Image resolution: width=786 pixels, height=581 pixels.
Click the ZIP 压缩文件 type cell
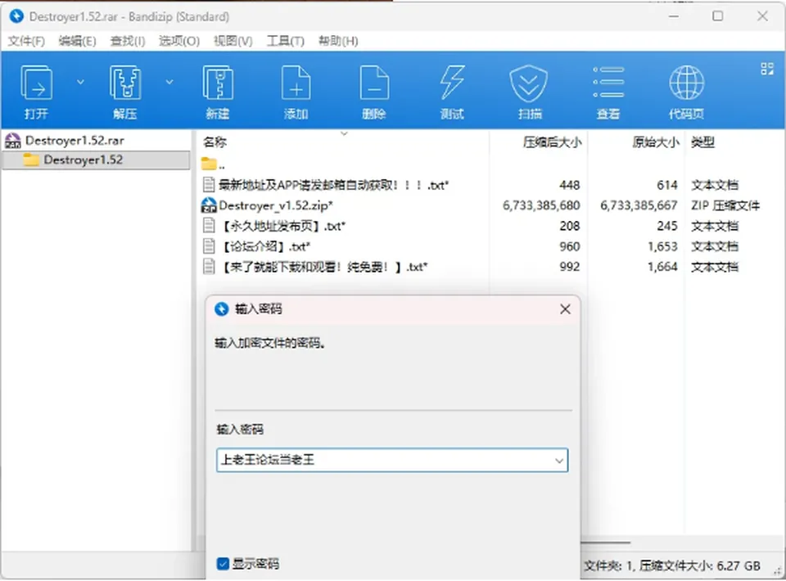(725, 205)
